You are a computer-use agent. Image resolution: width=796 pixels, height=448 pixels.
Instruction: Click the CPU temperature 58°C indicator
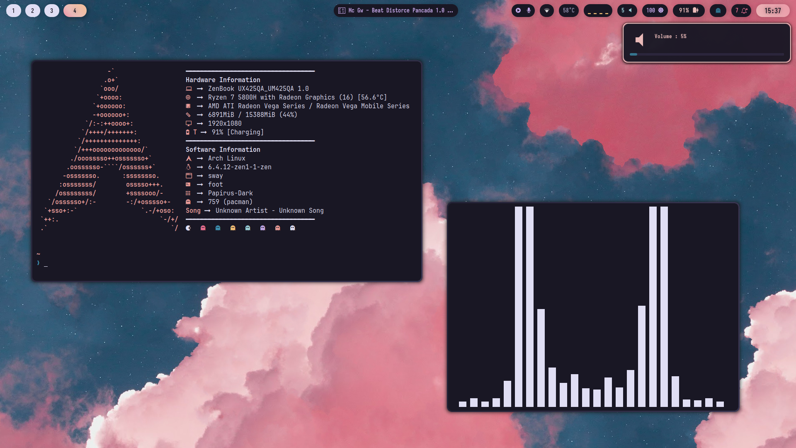(569, 10)
